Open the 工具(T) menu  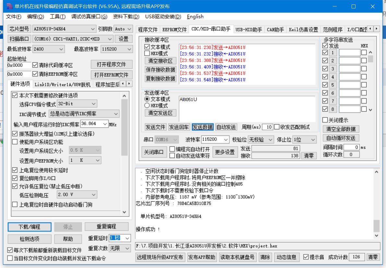pos(58,16)
